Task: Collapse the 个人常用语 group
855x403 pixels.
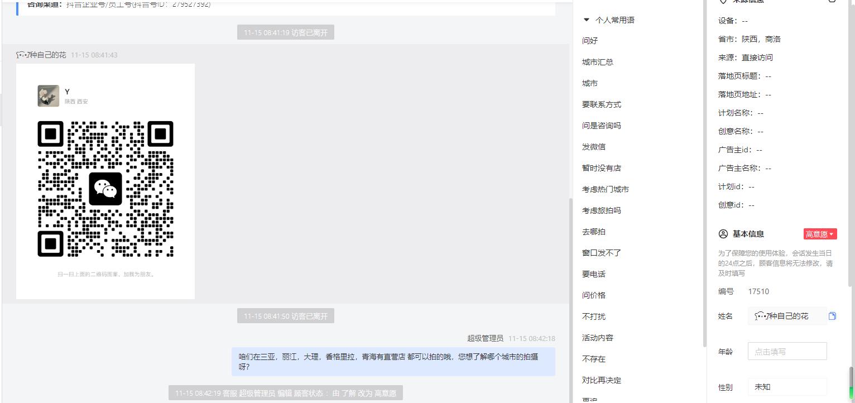Action: coord(586,20)
